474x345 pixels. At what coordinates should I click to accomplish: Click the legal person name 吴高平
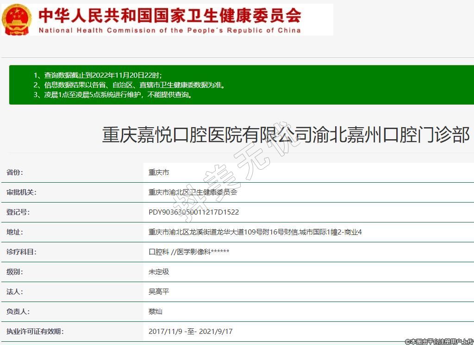(159, 292)
